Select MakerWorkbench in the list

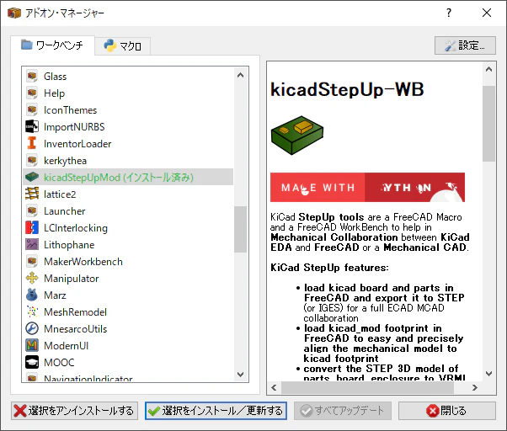point(128,261)
